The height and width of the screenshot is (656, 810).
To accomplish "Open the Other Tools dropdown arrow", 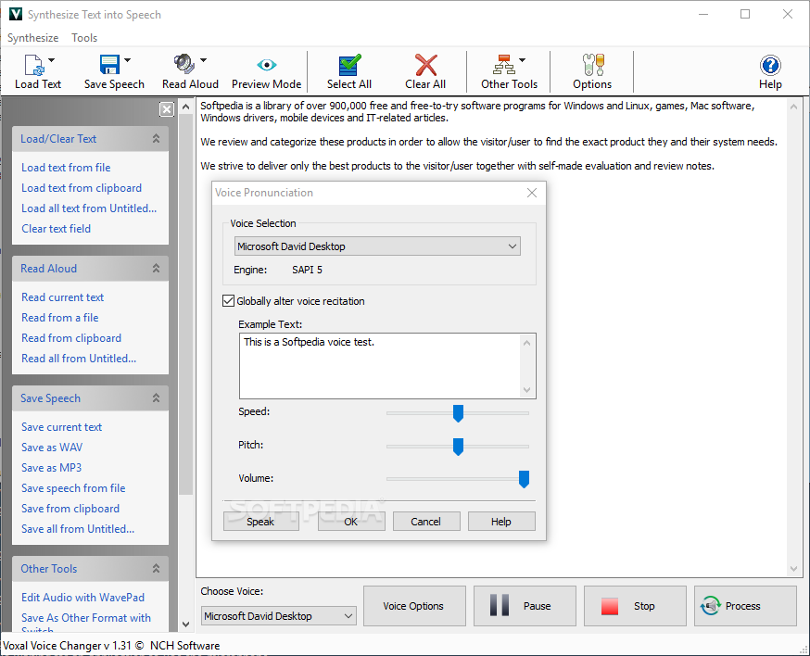I will click(523, 60).
